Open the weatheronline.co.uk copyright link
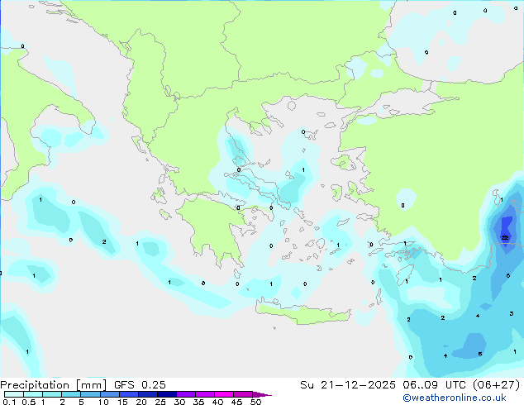Viewport: 524px width, 405px height. 455,398
